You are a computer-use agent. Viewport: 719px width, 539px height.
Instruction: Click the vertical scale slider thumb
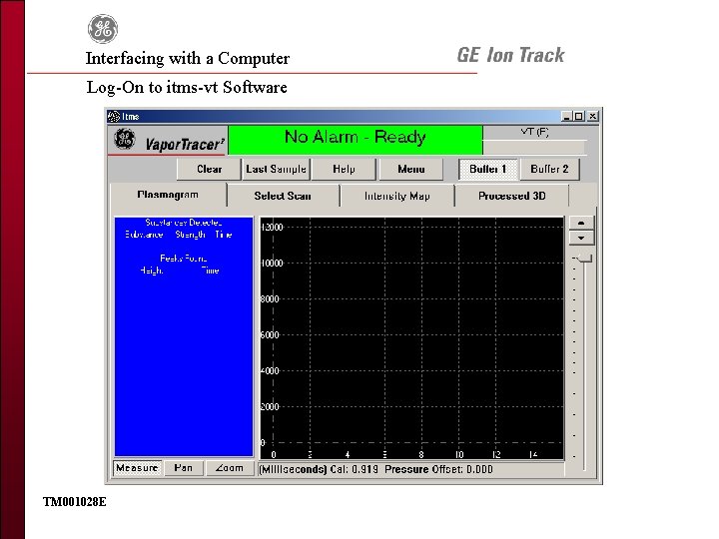[x=584, y=259]
